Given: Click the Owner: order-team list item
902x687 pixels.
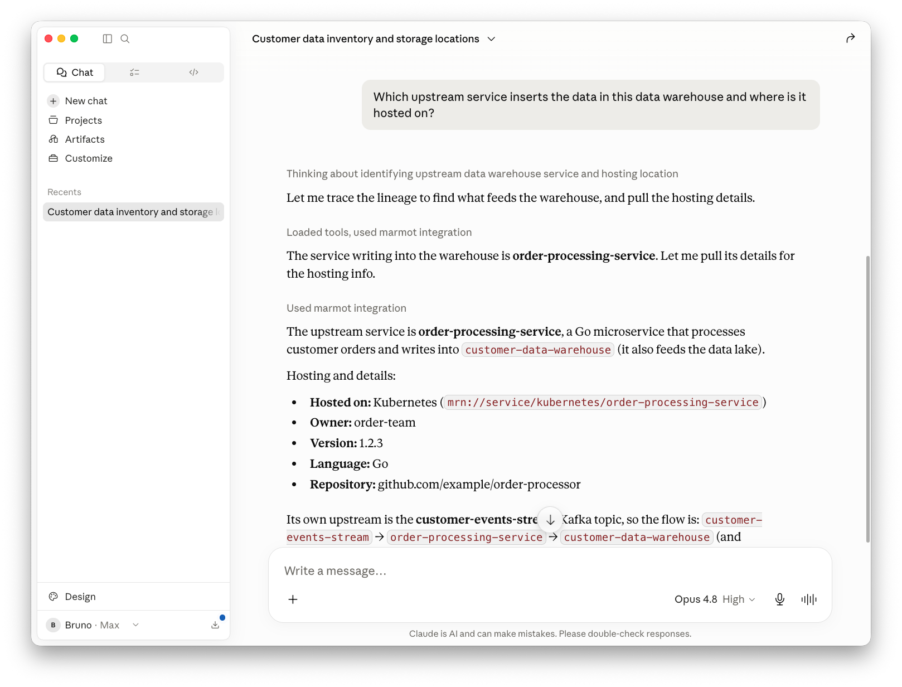Looking at the screenshot, I should point(363,423).
